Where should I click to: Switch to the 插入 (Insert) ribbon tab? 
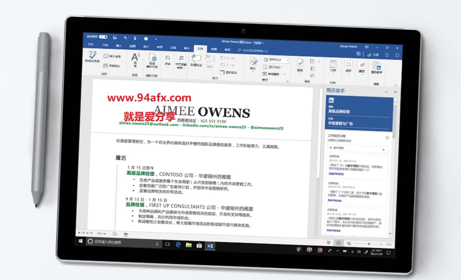pos(119,46)
